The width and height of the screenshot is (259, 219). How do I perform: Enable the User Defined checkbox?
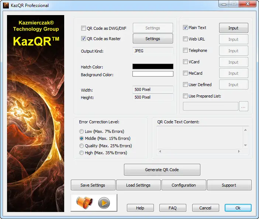tap(185, 85)
